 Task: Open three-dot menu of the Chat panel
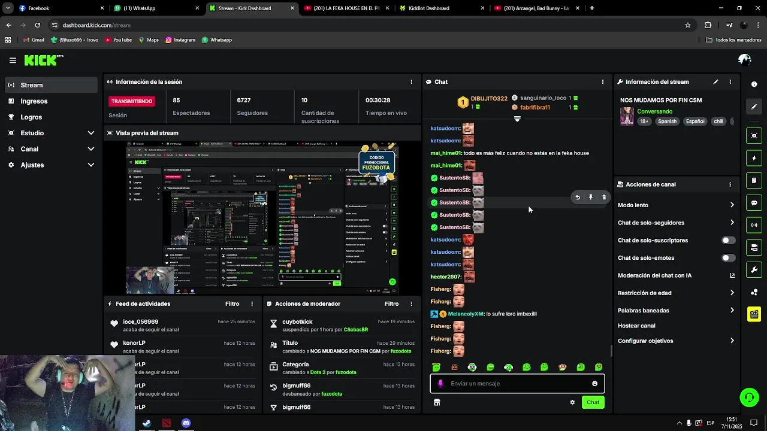click(603, 82)
